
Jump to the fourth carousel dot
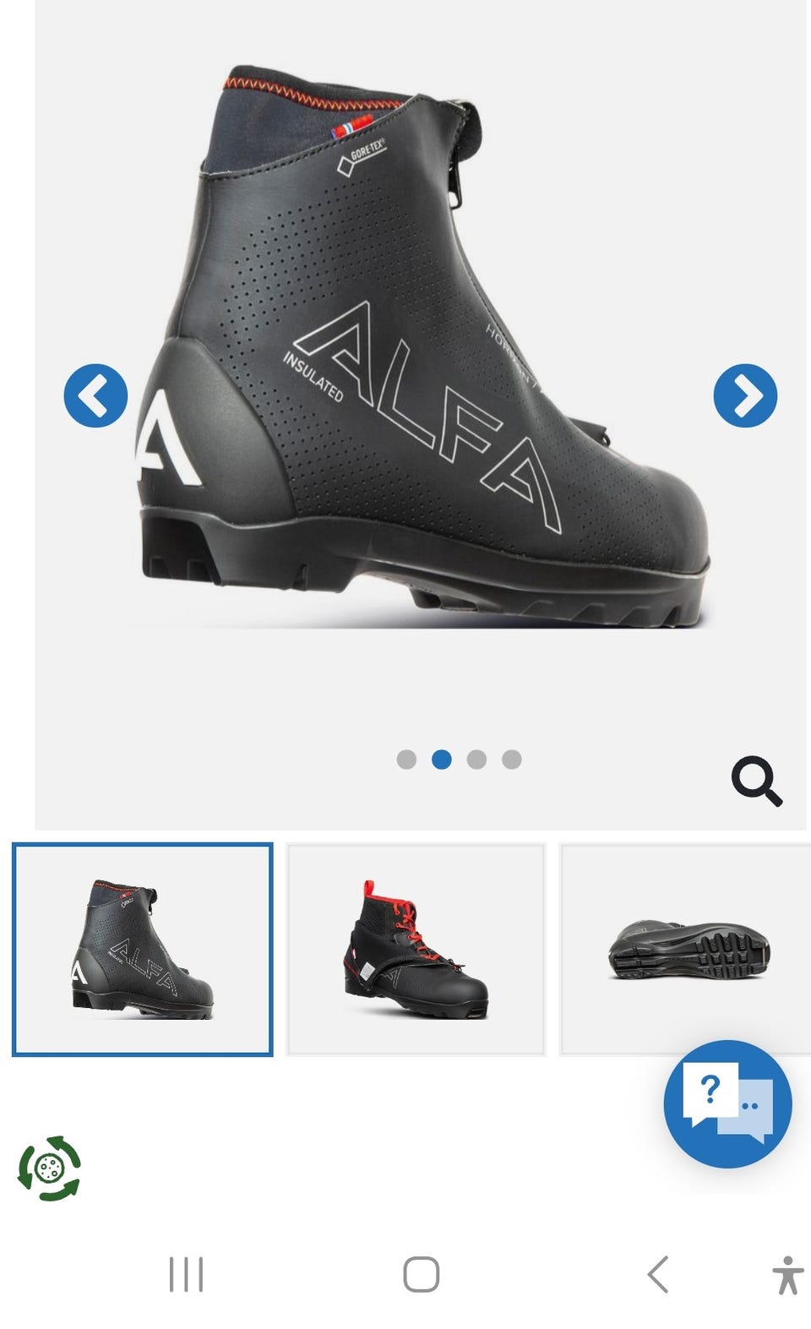click(x=511, y=760)
